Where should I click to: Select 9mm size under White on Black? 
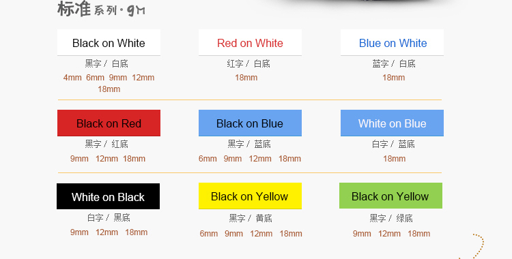(x=79, y=232)
